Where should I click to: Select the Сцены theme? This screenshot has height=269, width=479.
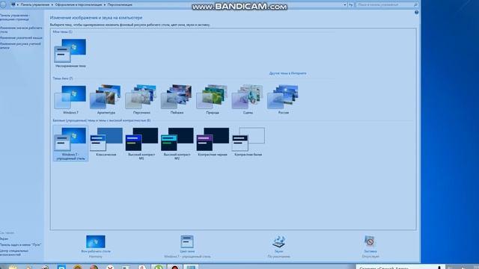248,99
